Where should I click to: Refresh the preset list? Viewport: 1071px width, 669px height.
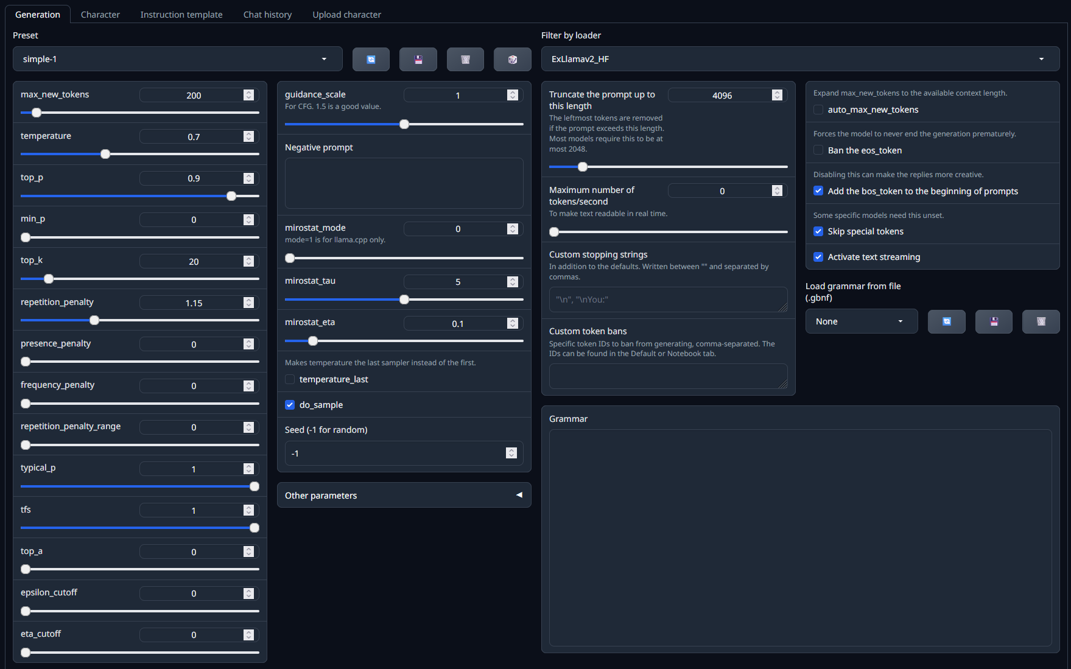[371, 60]
